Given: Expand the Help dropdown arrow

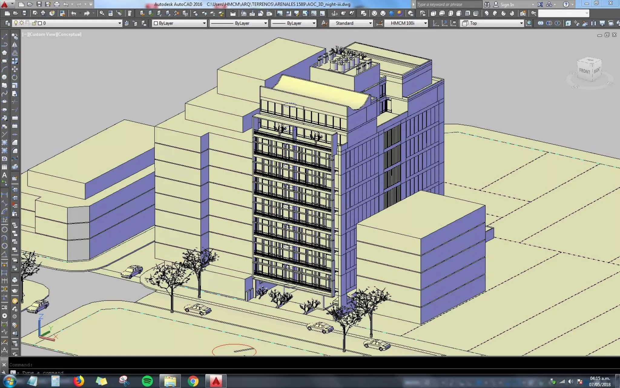Looking at the screenshot, I should click(x=572, y=4).
